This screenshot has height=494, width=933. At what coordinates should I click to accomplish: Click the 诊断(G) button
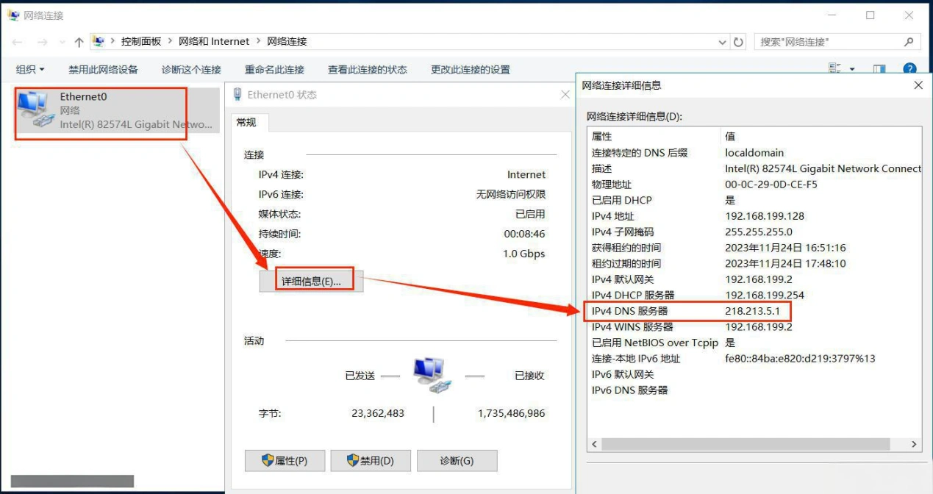pos(457,461)
